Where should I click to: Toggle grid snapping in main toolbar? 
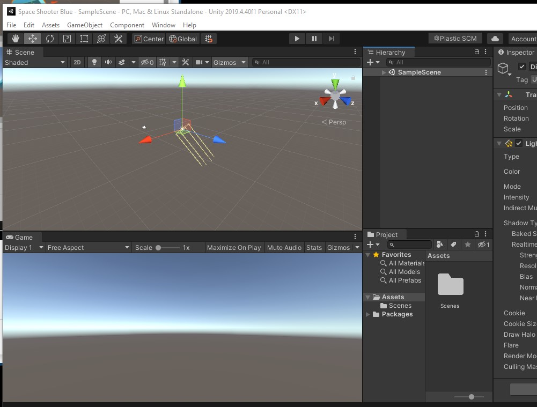tap(209, 39)
